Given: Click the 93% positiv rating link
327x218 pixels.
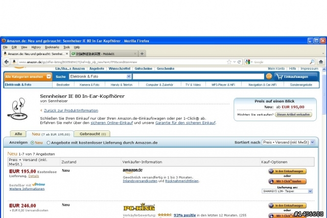Looking at the screenshot, I should [x=184, y=215].
